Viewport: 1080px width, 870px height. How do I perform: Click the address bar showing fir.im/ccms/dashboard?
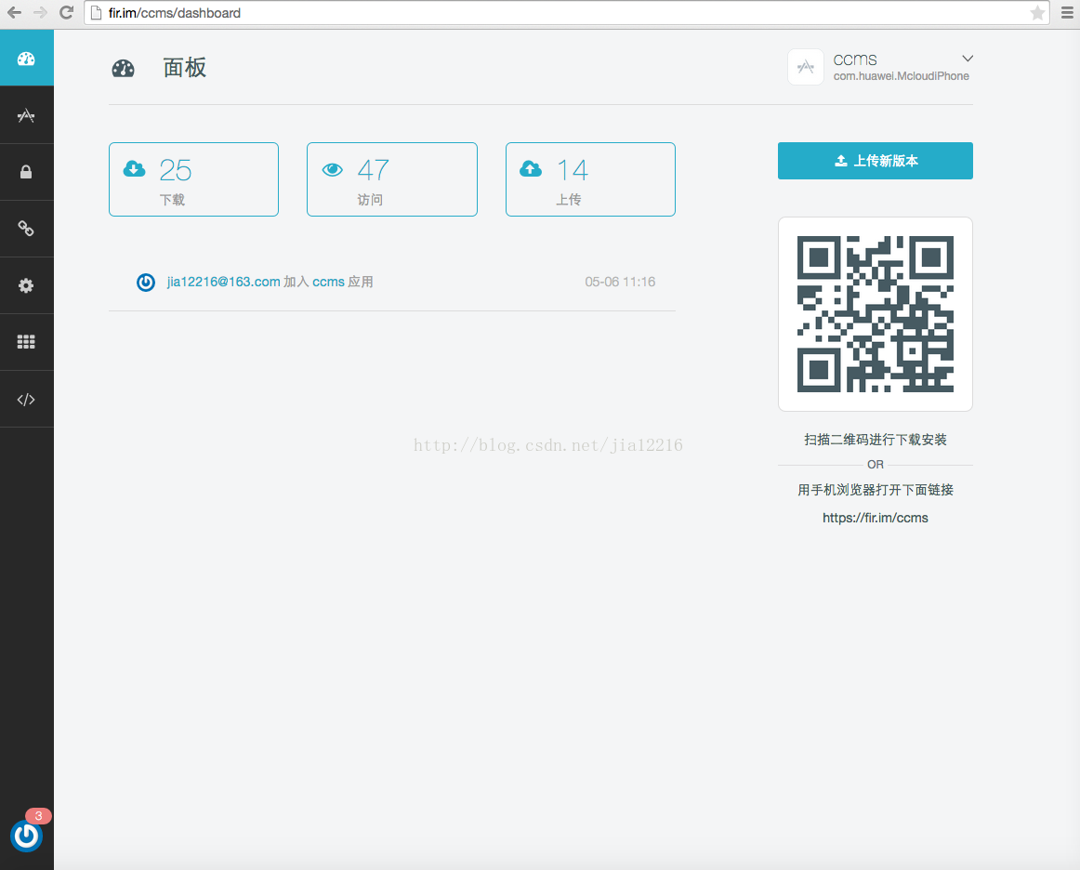pos(566,13)
